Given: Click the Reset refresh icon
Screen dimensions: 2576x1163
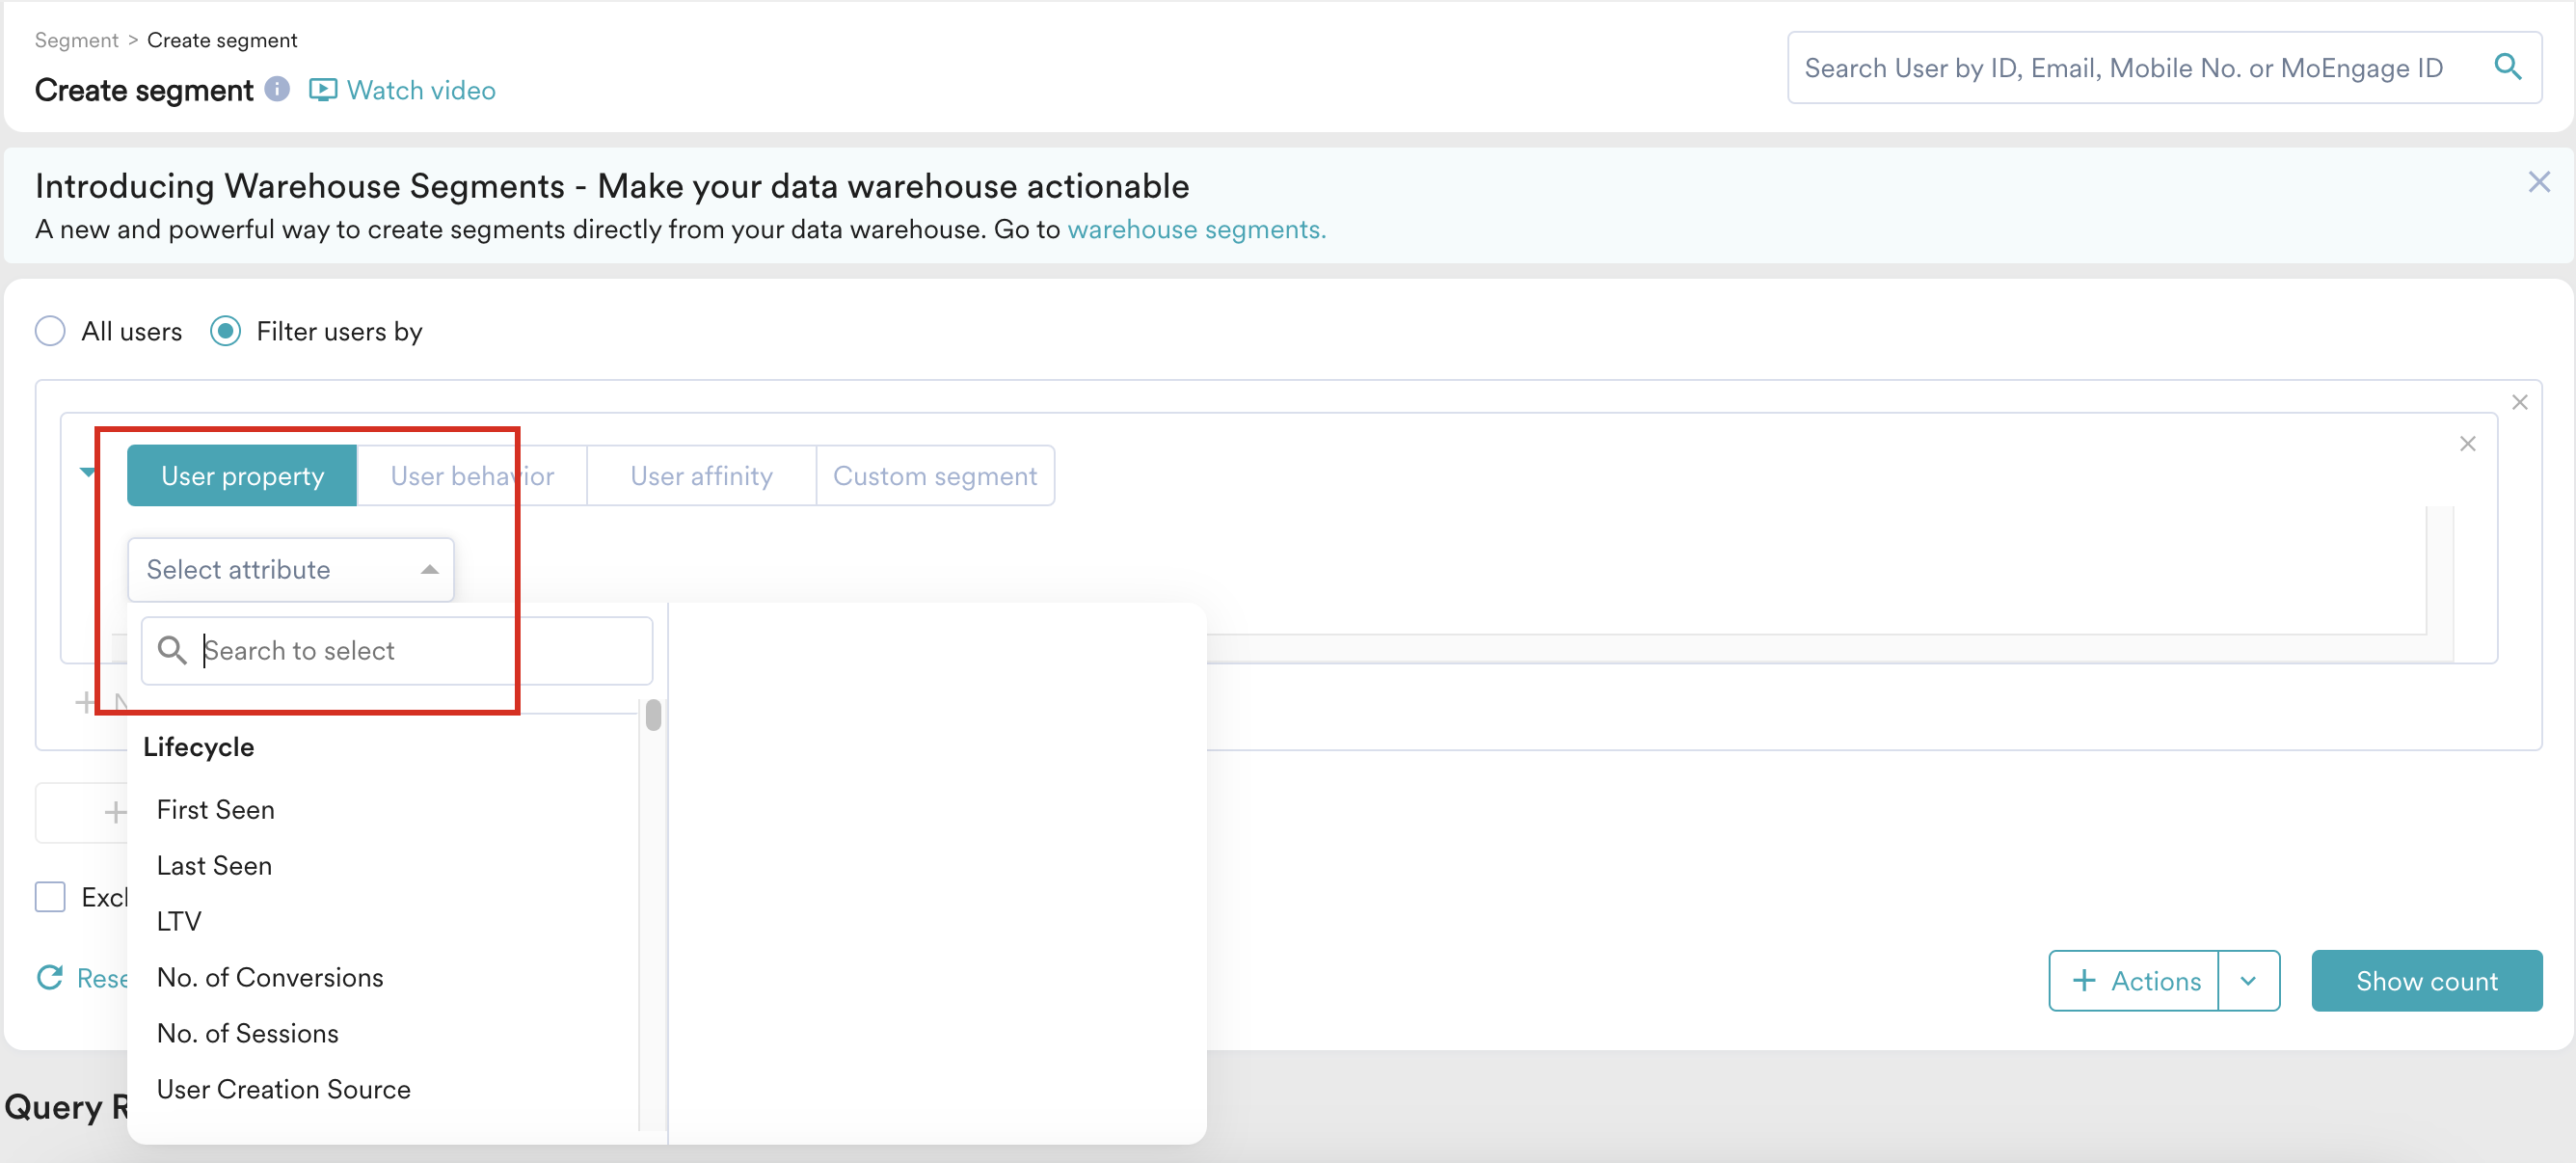Looking at the screenshot, I should pyautogui.click(x=50, y=977).
